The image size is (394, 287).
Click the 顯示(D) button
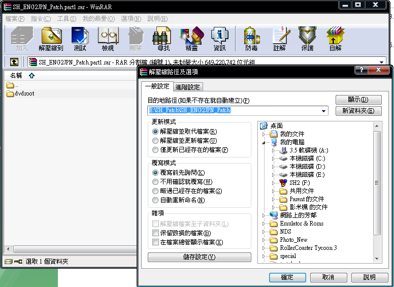point(358,100)
